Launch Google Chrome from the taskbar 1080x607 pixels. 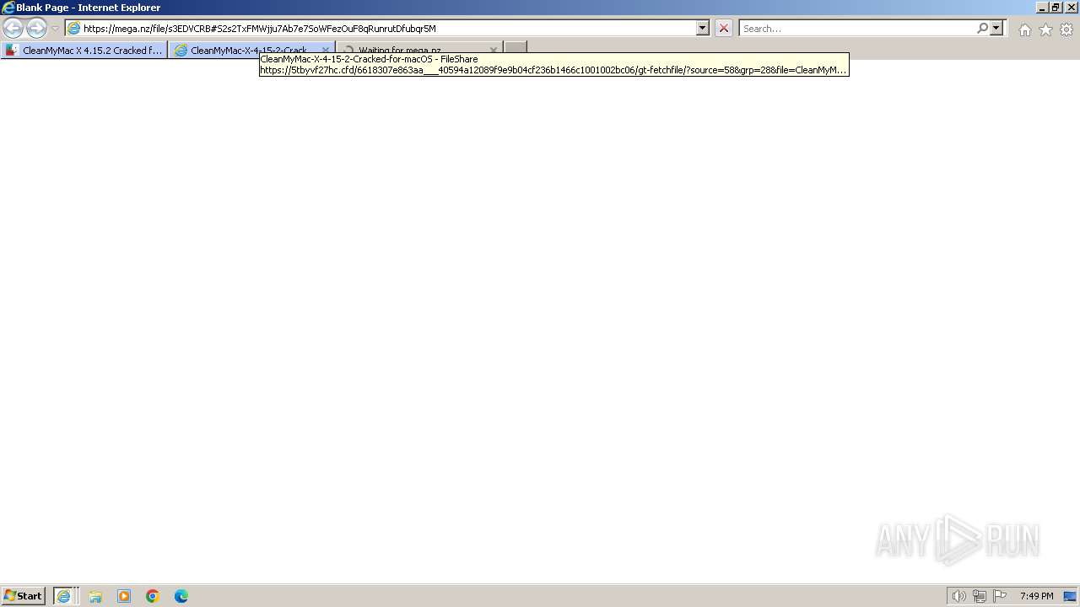(x=153, y=596)
